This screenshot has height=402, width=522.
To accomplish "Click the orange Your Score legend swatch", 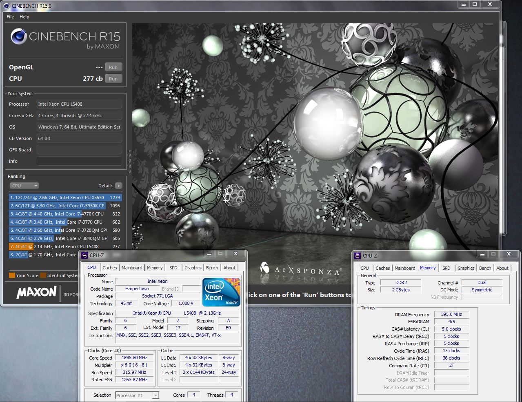I will 12,275.
